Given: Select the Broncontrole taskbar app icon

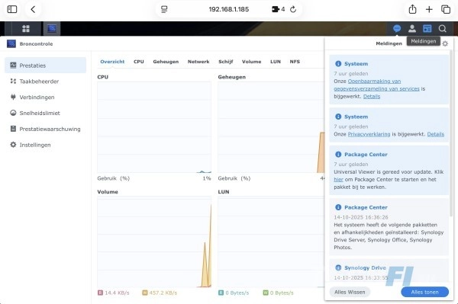Looking at the screenshot, I should click(52, 28).
